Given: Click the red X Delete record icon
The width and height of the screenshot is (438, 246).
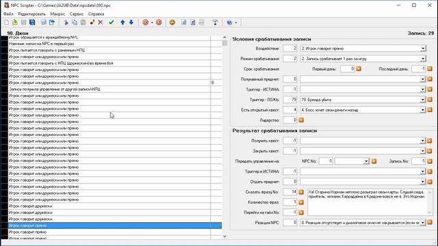Looking at the screenshot, I should pos(101,23).
